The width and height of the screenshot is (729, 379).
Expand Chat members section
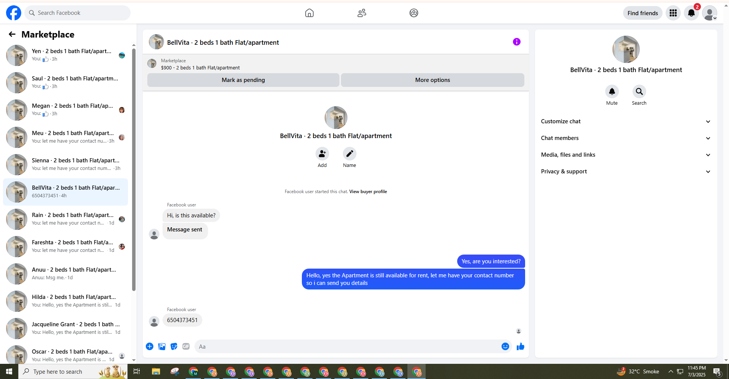point(626,138)
